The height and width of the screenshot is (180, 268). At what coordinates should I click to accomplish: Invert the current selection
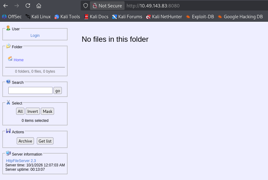point(33,111)
